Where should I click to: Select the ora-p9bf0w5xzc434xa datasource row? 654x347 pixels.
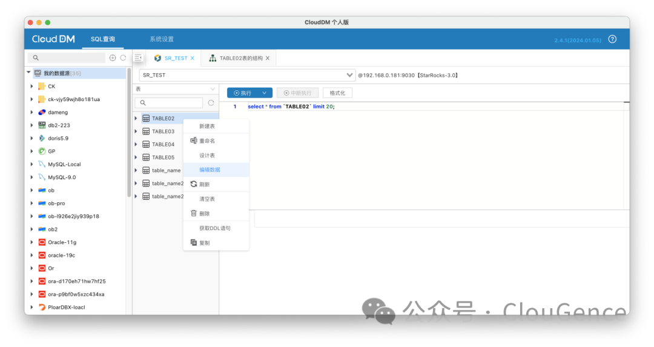pos(76,294)
